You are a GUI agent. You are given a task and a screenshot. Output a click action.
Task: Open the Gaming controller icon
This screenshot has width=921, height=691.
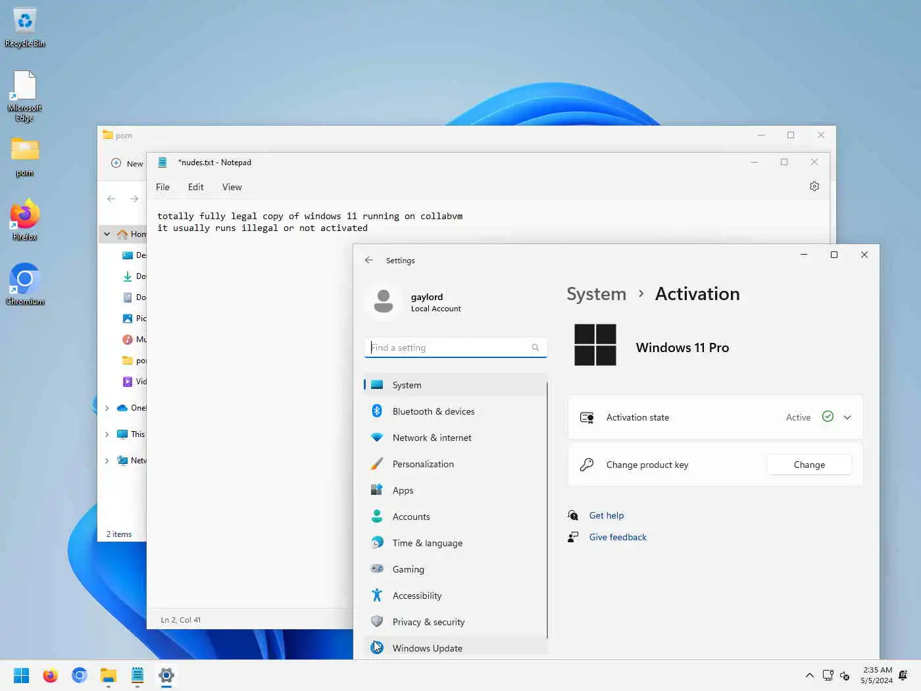coord(377,569)
